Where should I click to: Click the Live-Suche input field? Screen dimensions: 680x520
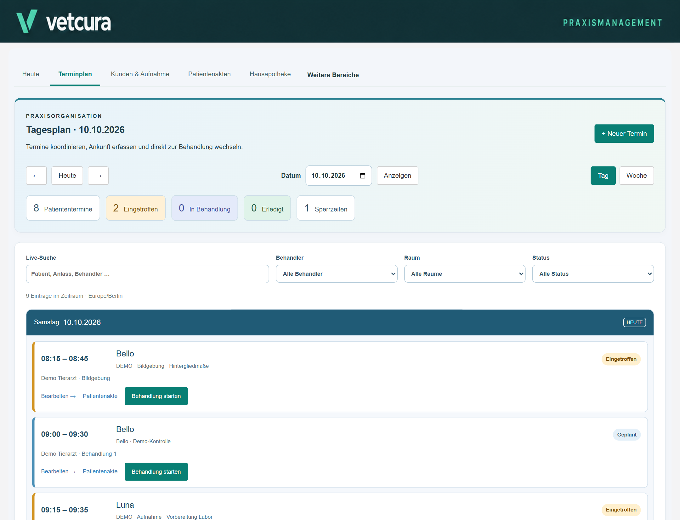pos(147,274)
